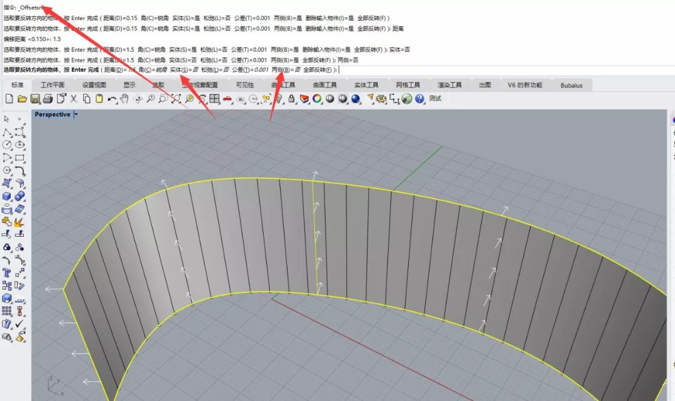Click the New file icon
The width and height of the screenshot is (675, 401).
(9, 99)
